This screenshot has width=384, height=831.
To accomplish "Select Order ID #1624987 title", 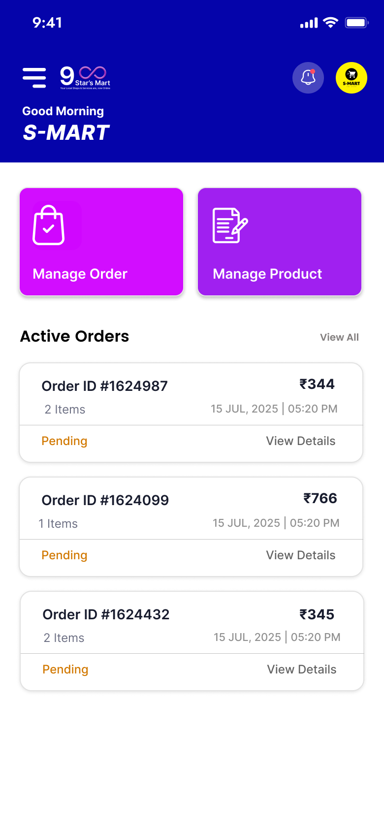I will coord(105,386).
